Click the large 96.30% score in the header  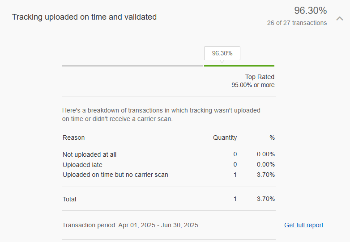click(310, 10)
